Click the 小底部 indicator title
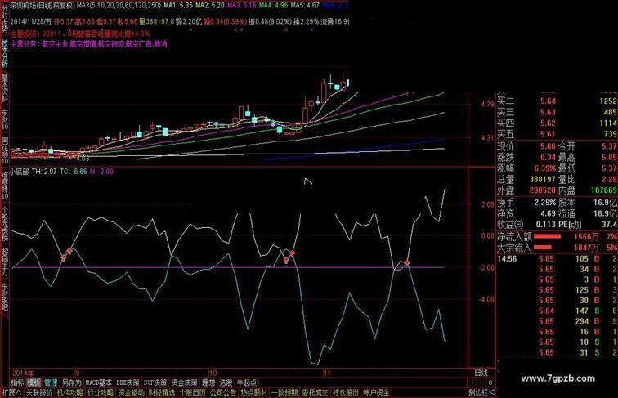618x398 pixels. tap(20, 172)
